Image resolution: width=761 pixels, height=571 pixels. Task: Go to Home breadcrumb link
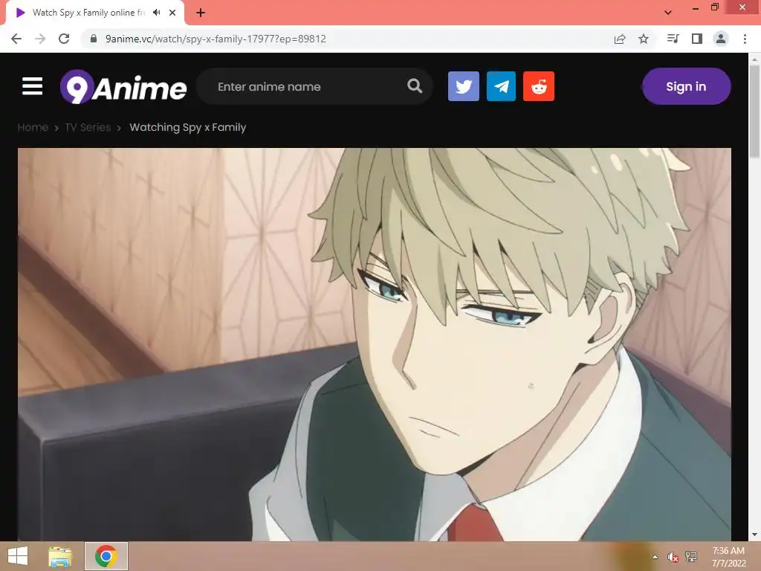[x=33, y=127]
